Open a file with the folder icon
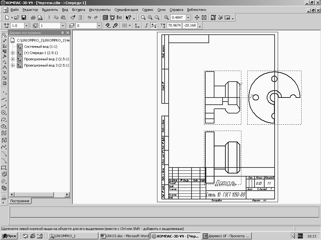Image resolution: width=321 pixels, height=240 pixels. click(x=17, y=17)
